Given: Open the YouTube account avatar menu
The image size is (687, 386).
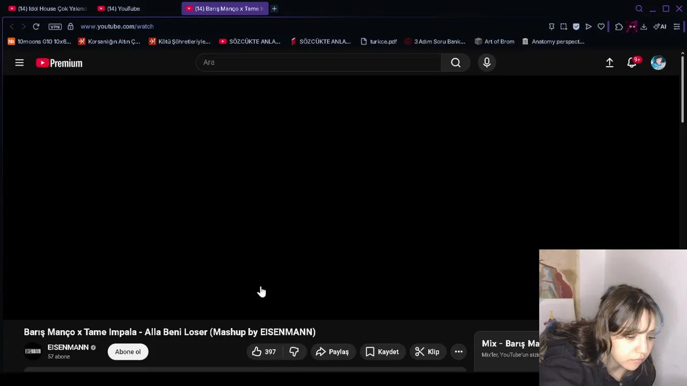Looking at the screenshot, I should click(x=659, y=63).
